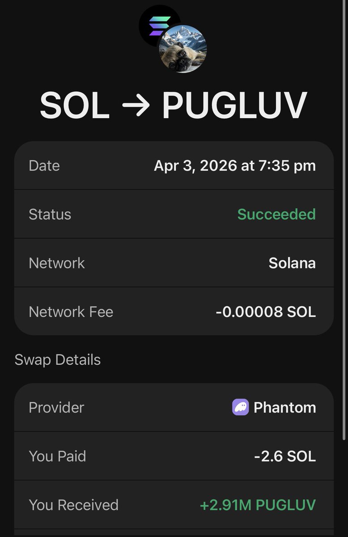Tap the -0.00008 SOL network fee
Viewport: 348px width, 537px height.
(266, 312)
